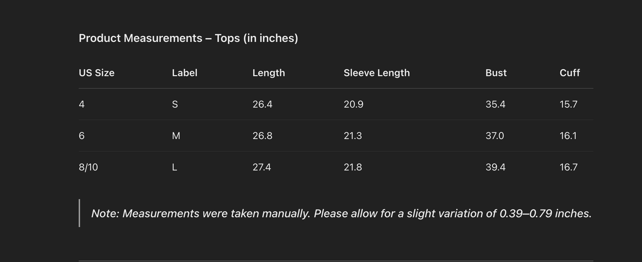Click bust value 37.0
The image size is (642, 262).
pos(494,136)
